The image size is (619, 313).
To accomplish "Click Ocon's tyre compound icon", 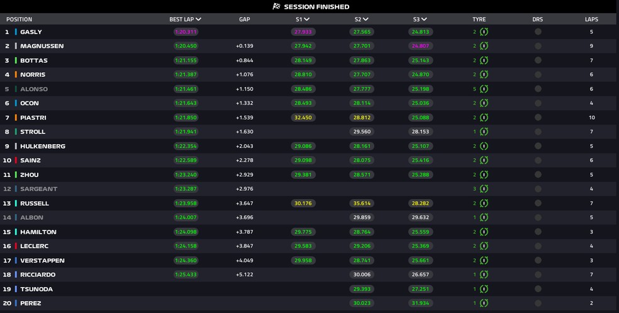I will click(484, 103).
